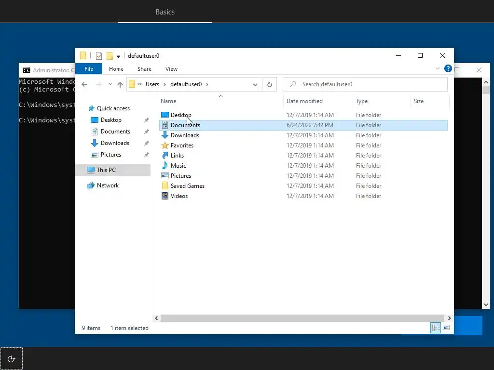Image resolution: width=494 pixels, height=370 pixels.
Task: Switch to large thumbnails view icon
Action: (x=446, y=328)
